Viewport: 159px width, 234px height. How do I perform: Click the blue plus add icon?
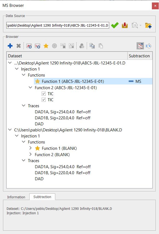point(10,46)
